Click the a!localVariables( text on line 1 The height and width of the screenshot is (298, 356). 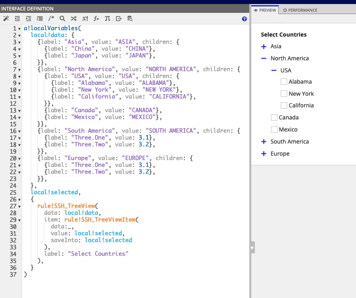[x=52, y=28]
